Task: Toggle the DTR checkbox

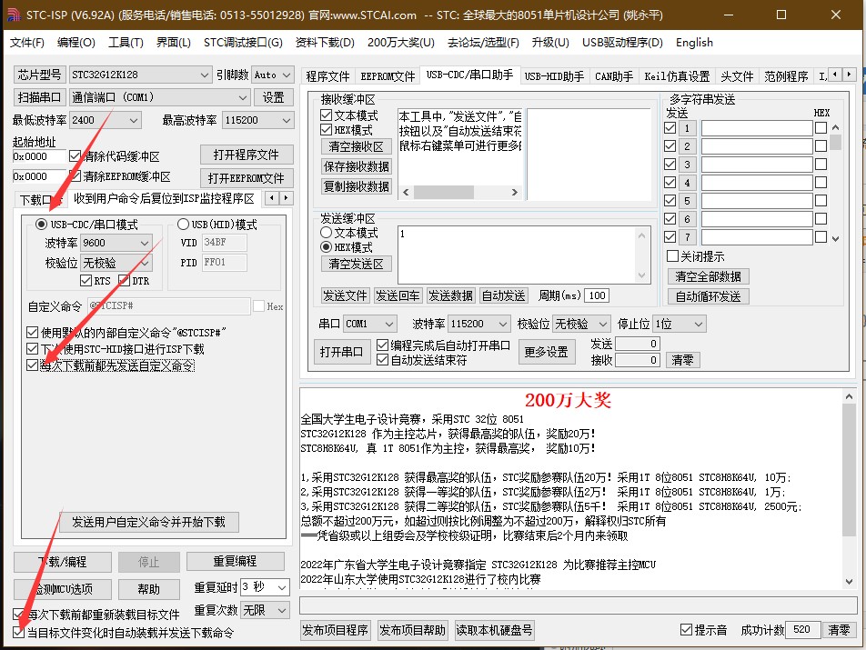Action: point(125,281)
